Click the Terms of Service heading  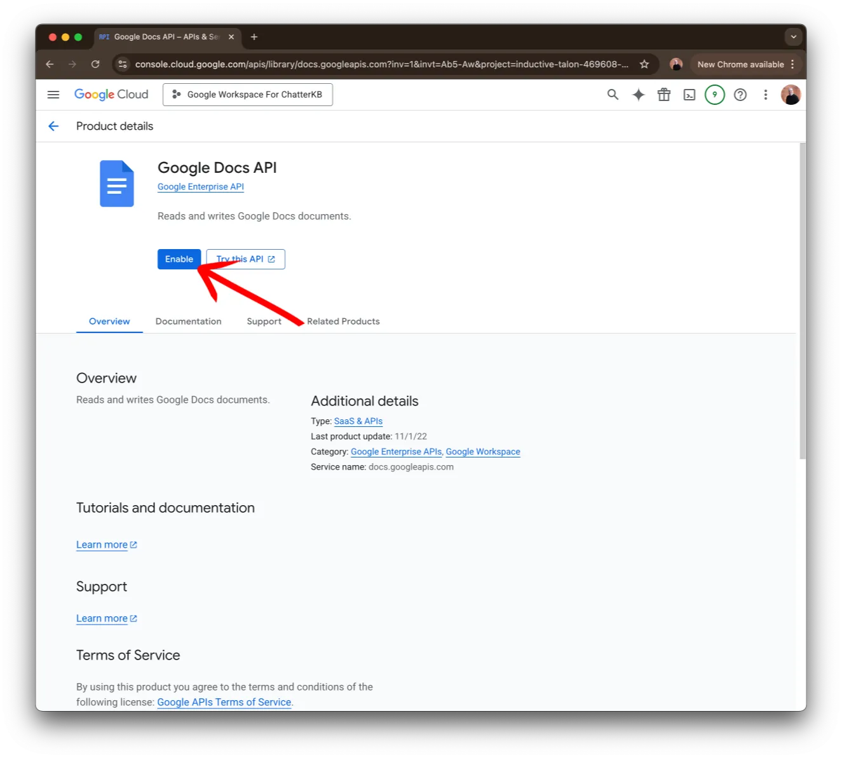coord(128,656)
